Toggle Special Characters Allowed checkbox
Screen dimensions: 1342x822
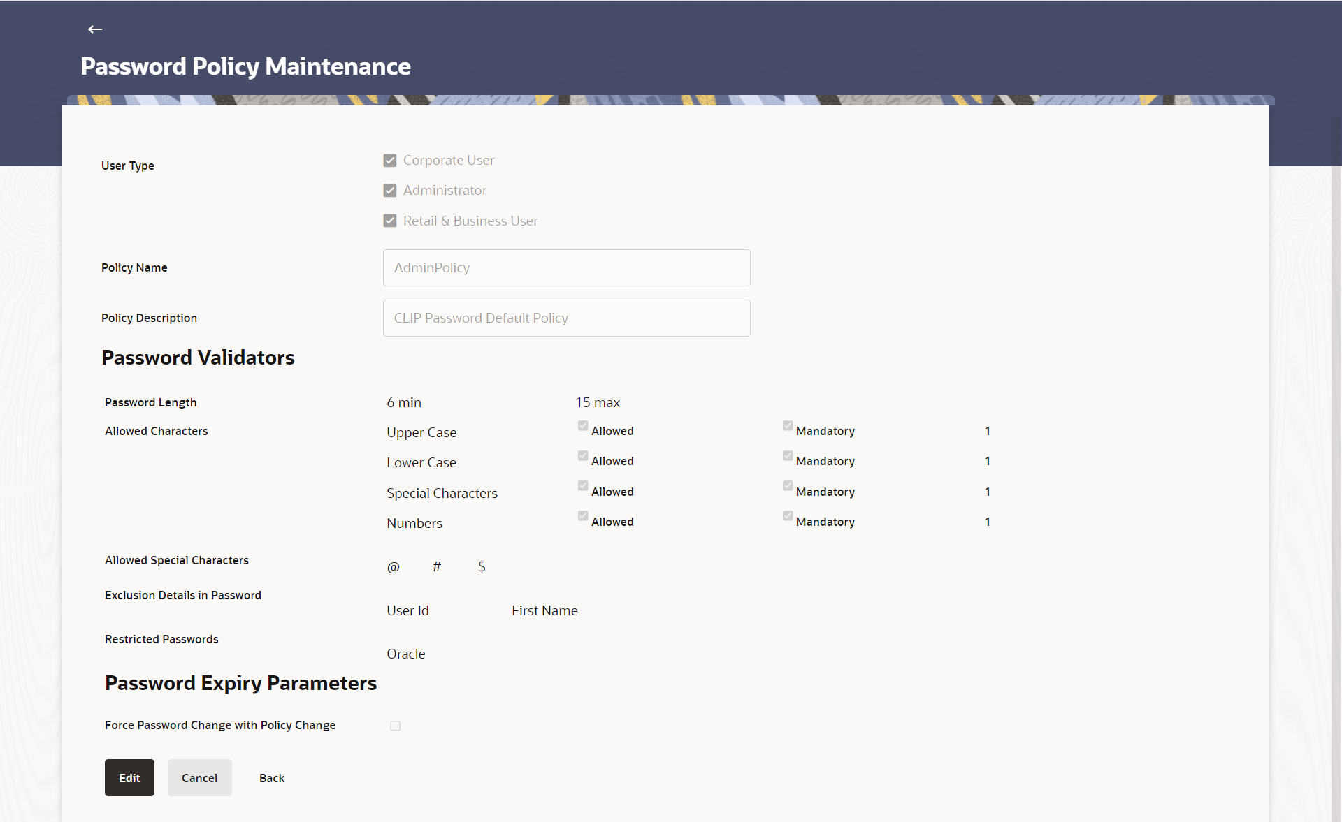[583, 486]
